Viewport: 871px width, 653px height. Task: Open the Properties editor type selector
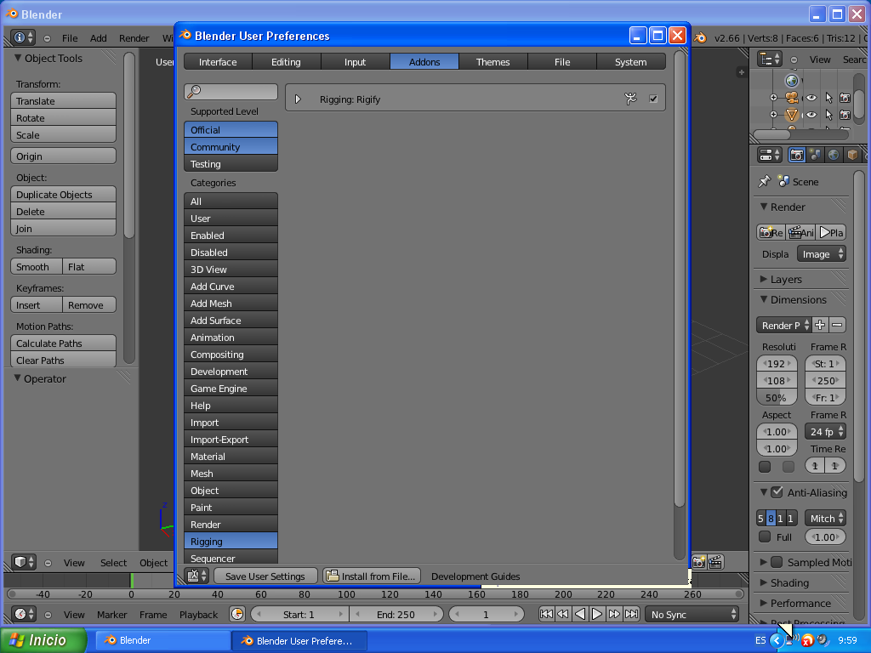tap(769, 155)
